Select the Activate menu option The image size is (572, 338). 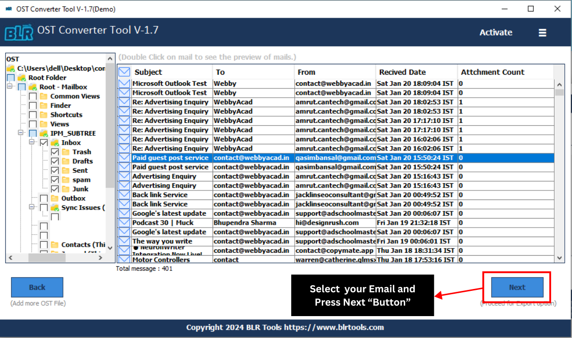click(496, 32)
